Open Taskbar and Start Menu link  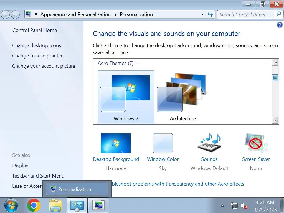38,176
